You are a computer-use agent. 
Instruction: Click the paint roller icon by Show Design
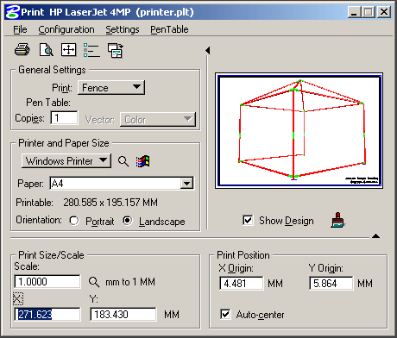tap(337, 220)
